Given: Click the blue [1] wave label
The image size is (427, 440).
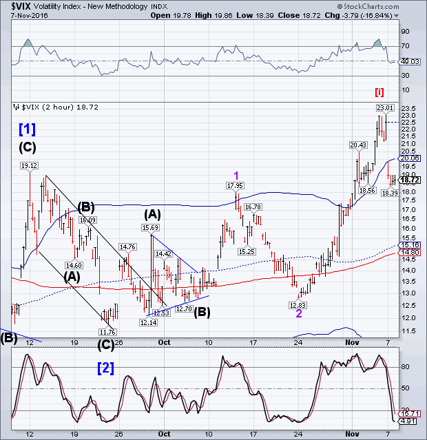Looking at the screenshot, I should click(x=28, y=129).
